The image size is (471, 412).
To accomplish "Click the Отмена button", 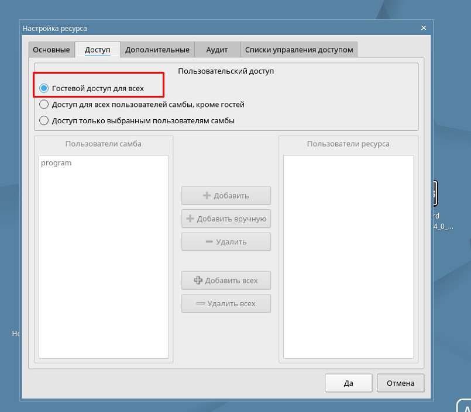I will pos(400,383).
